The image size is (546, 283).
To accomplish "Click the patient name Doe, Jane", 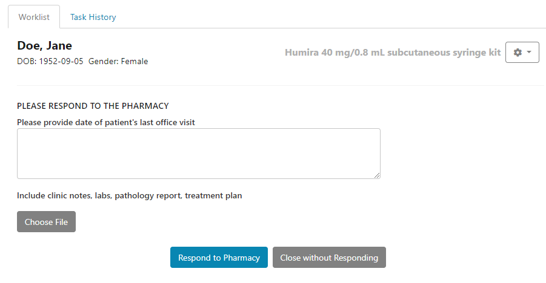I will pyautogui.click(x=44, y=46).
